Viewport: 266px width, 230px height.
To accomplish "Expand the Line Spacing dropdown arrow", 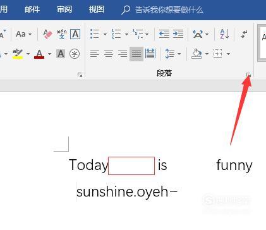I will click(x=179, y=54).
